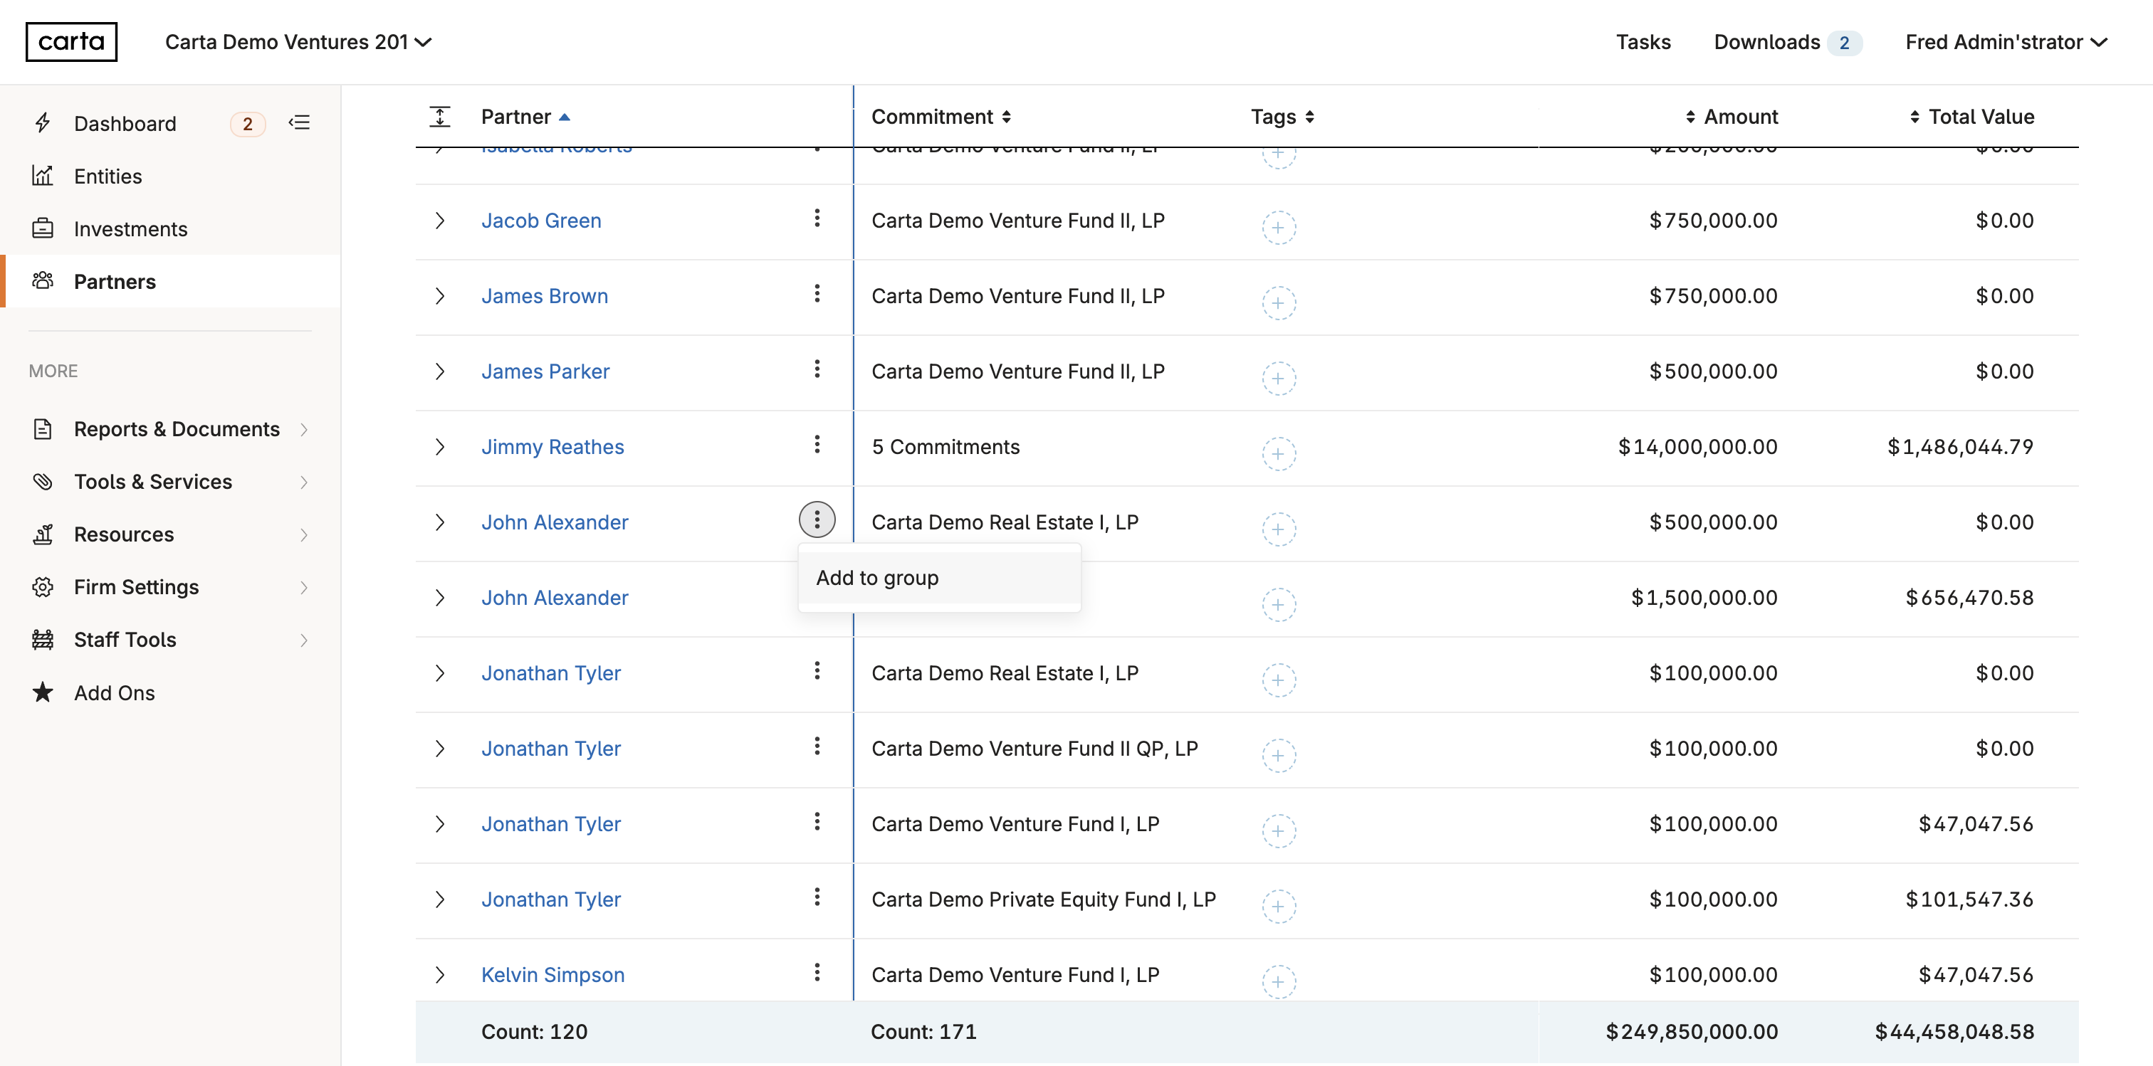This screenshot has height=1066, width=2153.
Task: Open Kelvin Simpson partner link
Action: coord(552,975)
